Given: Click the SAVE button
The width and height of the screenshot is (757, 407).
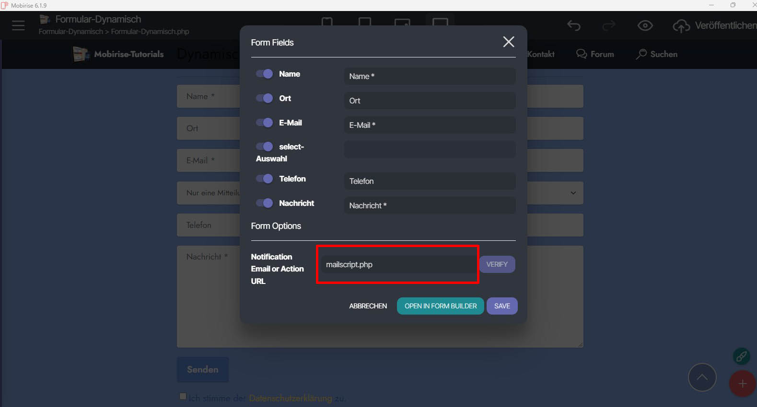Looking at the screenshot, I should pos(501,306).
